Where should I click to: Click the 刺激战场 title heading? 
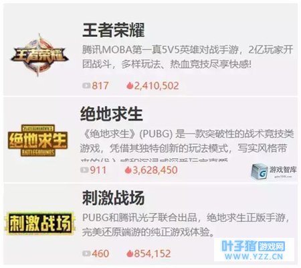coord(113,198)
